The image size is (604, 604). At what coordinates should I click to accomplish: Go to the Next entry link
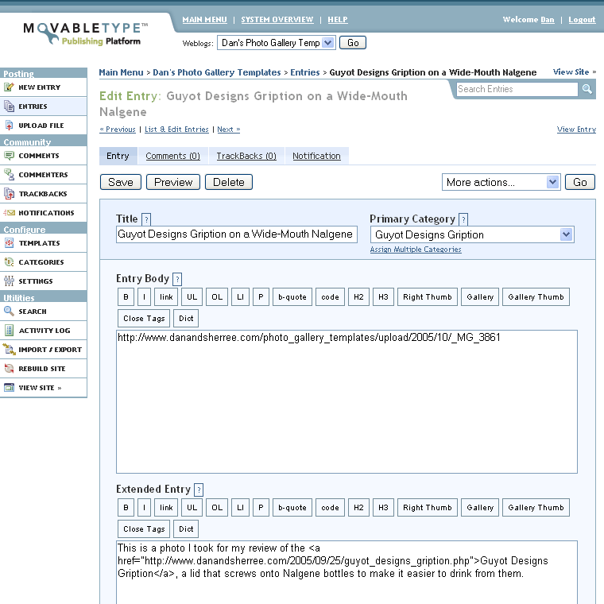228,130
